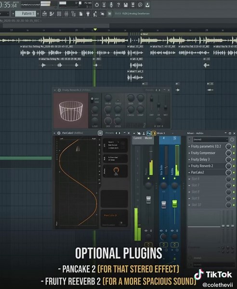Viewport: 237px width, 289px height.
Task: Click the mixer extra-large meter icon
Action: pos(144,133)
